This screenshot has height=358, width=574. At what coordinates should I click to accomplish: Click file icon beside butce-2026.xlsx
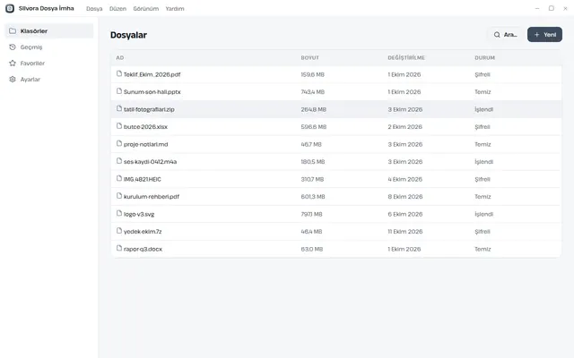point(119,126)
